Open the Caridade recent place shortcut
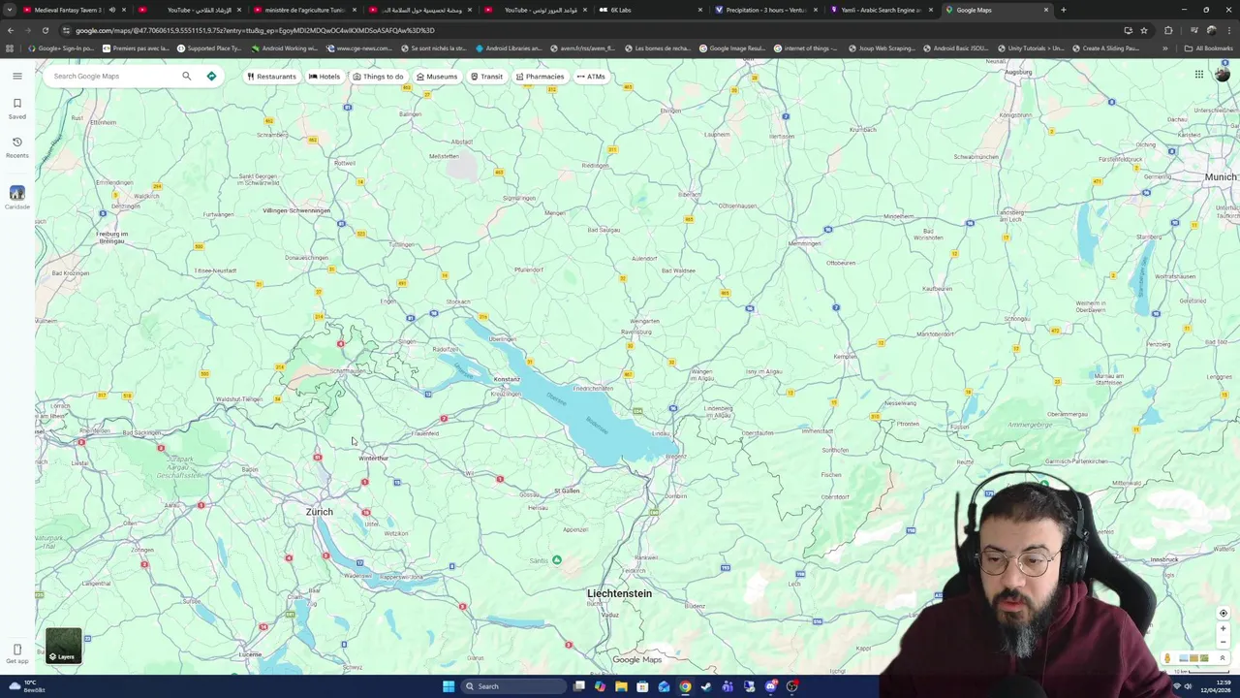 click(x=17, y=198)
